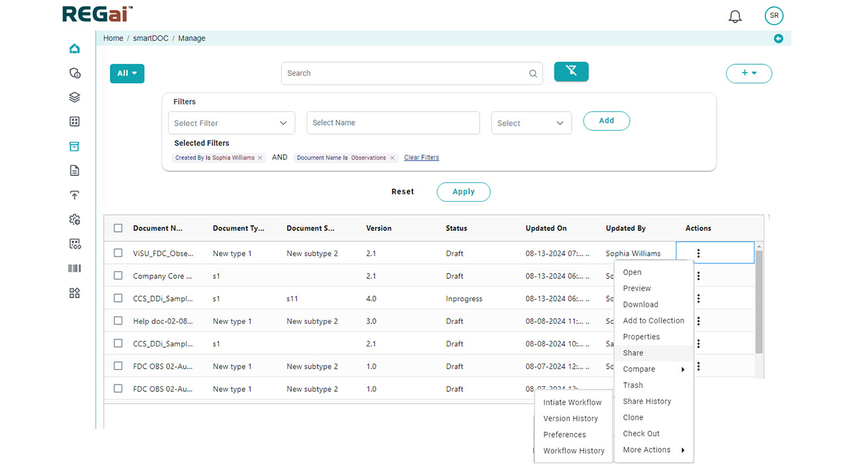Viewport: 847px width, 476px height.
Task: Check the ViSU_FDC_Obse document row checkbox
Action: (118, 253)
